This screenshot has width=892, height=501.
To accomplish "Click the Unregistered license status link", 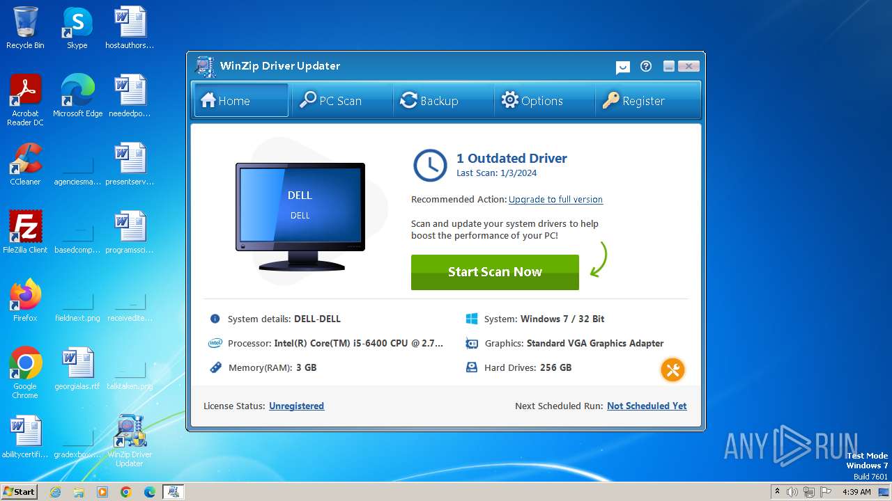I will click(x=296, y=406).
